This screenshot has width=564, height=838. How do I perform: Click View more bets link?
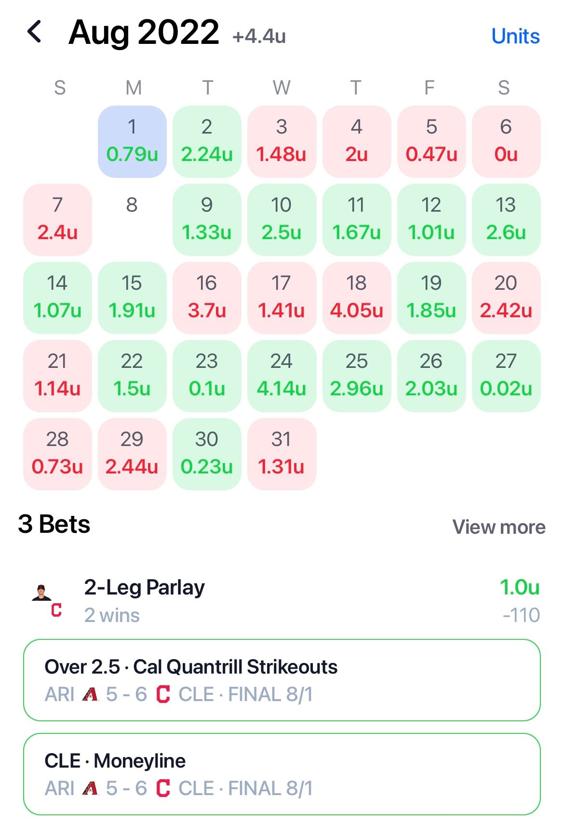click(498, 527)
